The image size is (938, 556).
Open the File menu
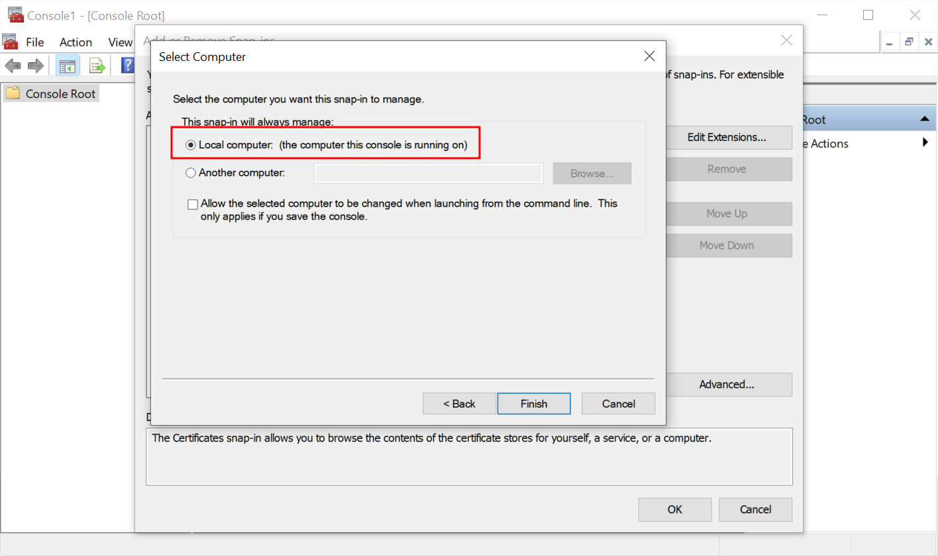point(34,42)
